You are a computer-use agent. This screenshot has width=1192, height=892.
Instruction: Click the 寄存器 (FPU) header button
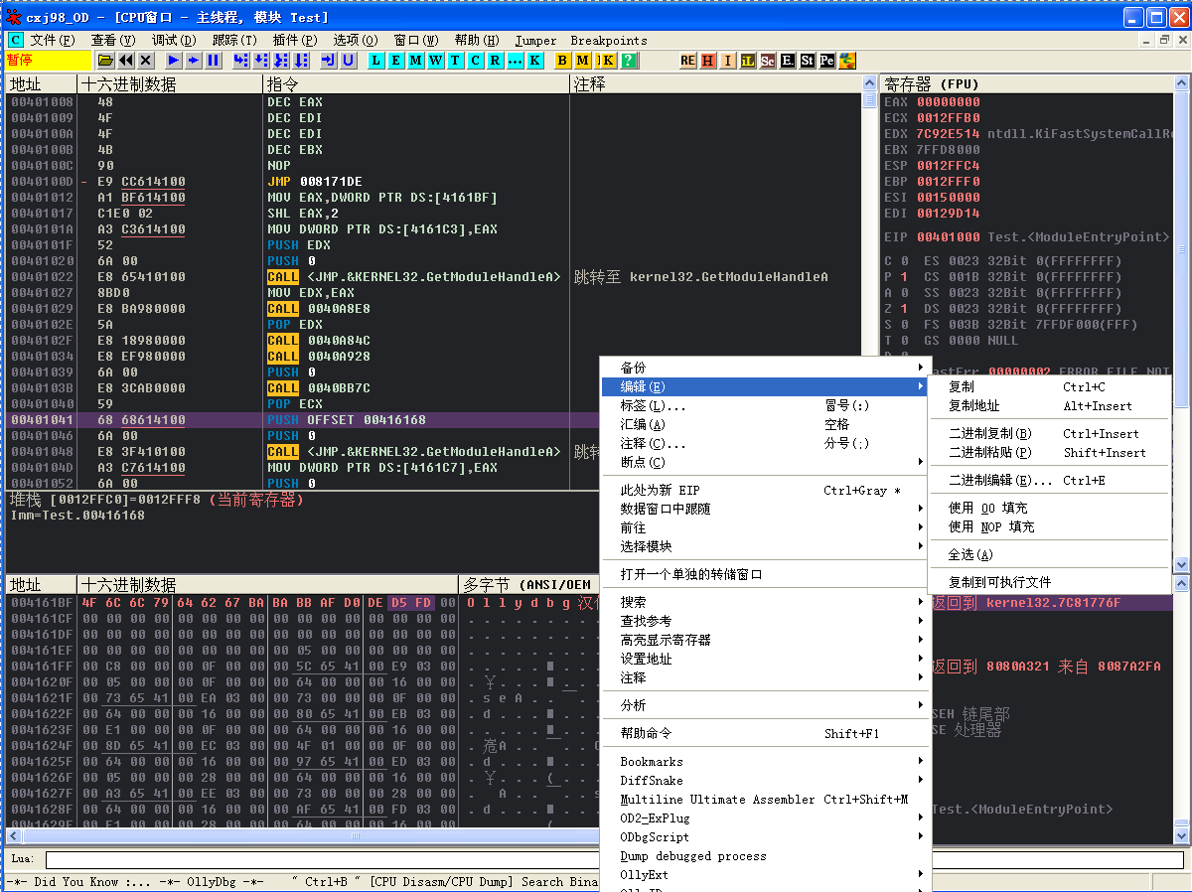pos(1027,84)
